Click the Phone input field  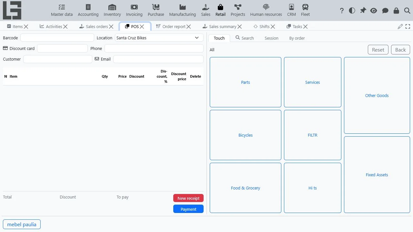click(154, 48)
